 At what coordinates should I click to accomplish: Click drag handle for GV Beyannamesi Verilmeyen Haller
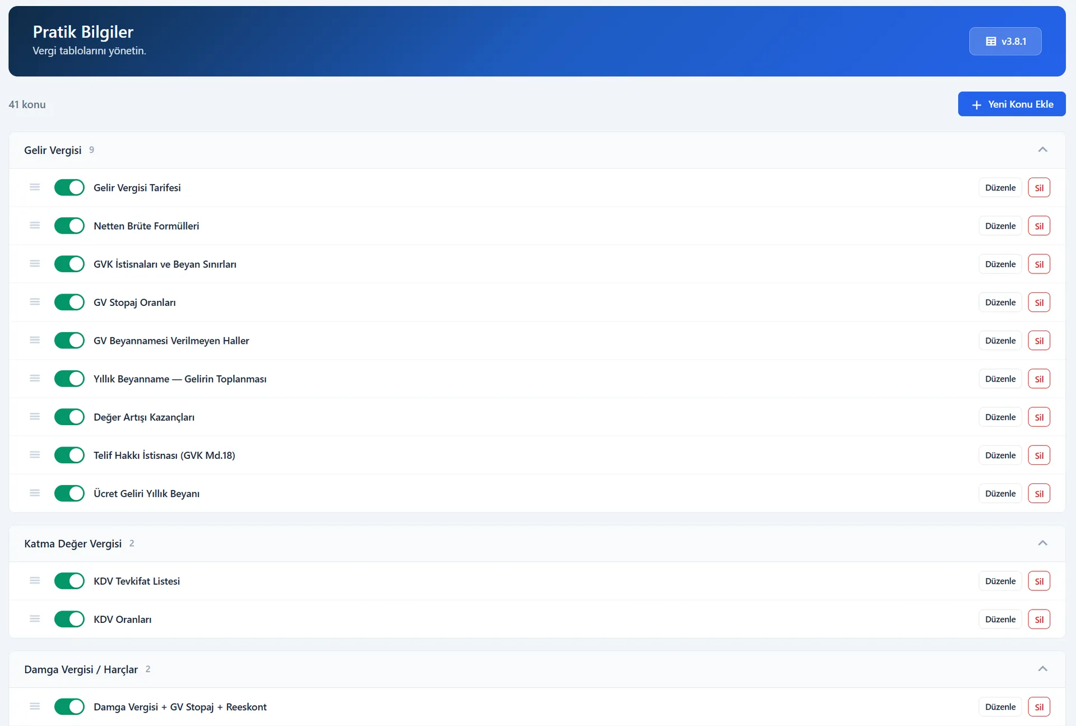(35, 340)
